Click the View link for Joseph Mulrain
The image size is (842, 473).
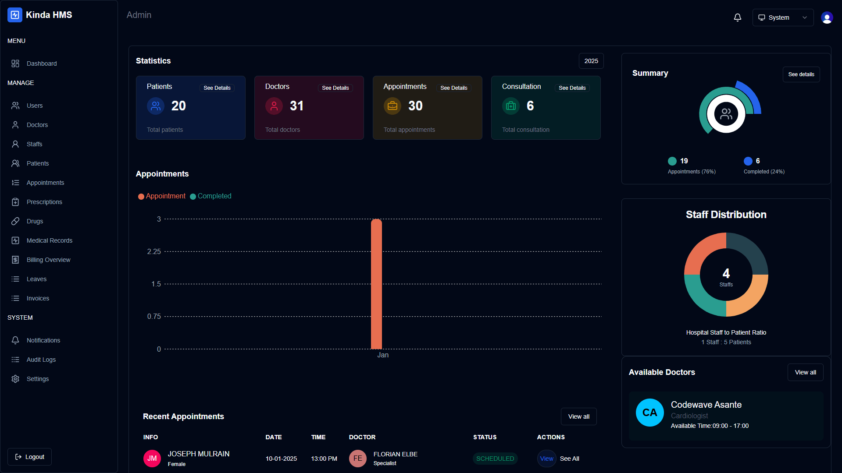[x=546, y=459]
